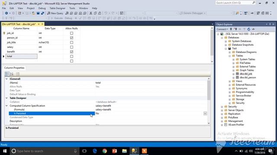The height and width of the screenshot is (155, 277).
Task: Click the Column Properties vertical scrollbar
Action: (209, 101)
